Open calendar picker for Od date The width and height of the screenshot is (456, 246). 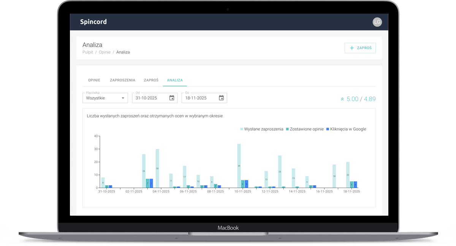tap(172, 98)
